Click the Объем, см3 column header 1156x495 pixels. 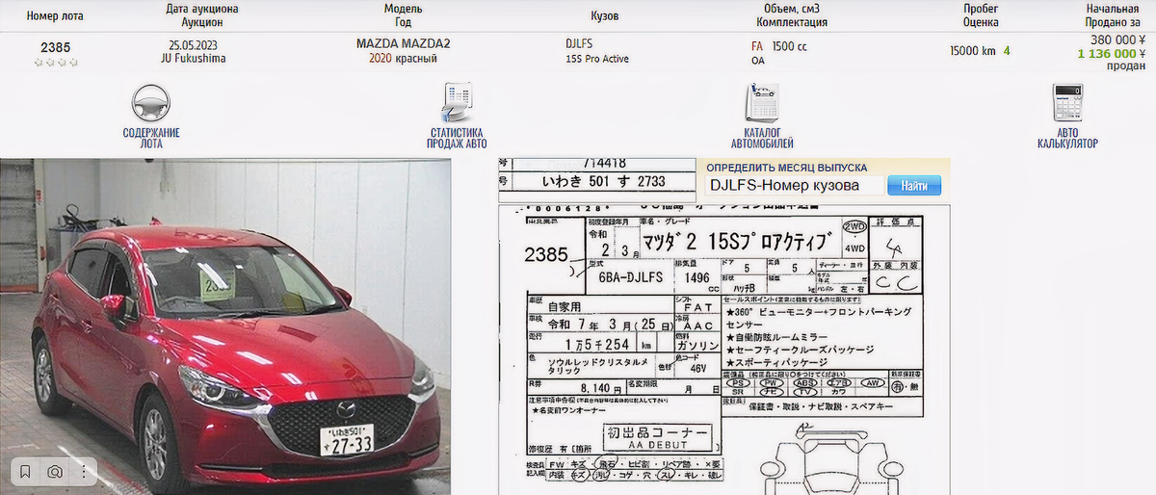click(x=792, y=9)
